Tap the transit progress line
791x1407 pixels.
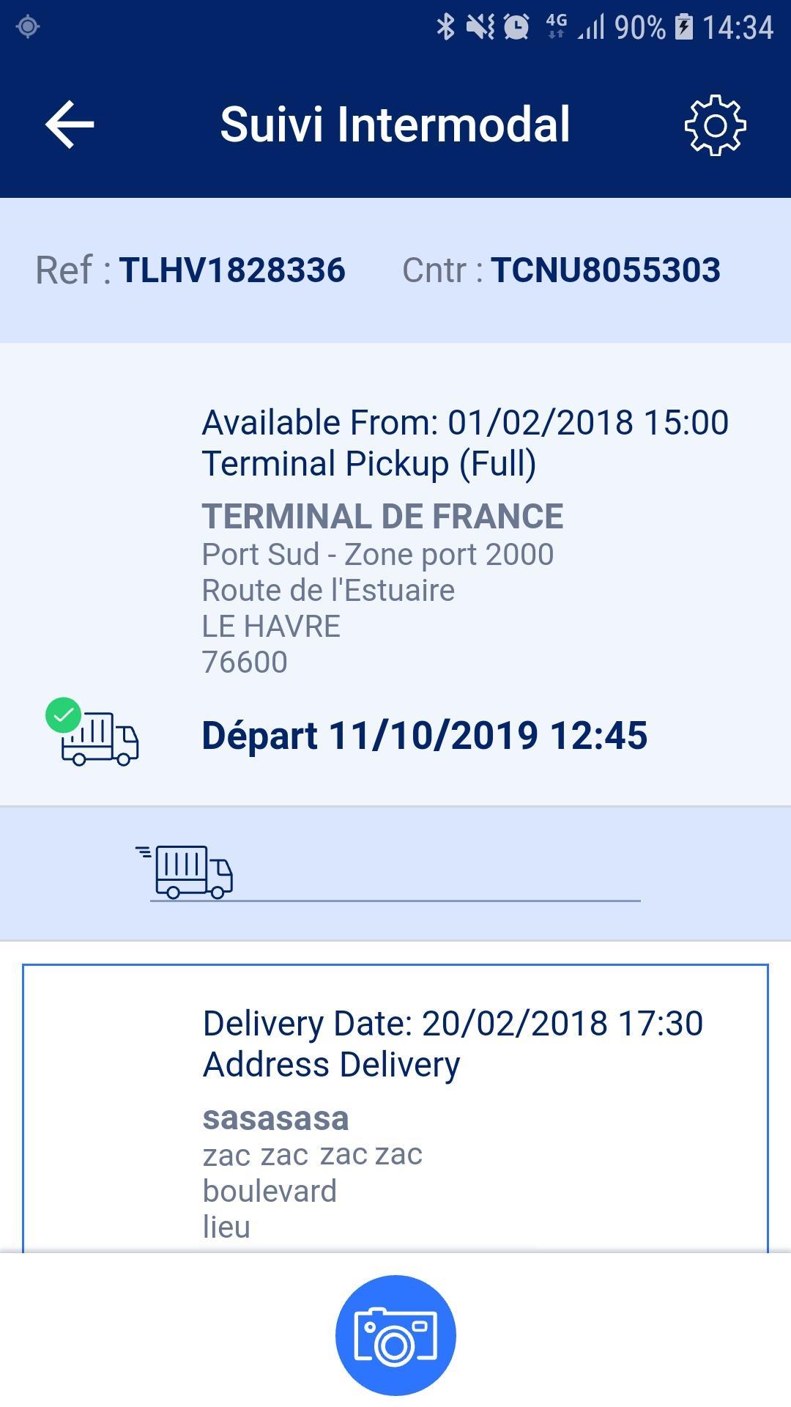click(x=395, y=900)
